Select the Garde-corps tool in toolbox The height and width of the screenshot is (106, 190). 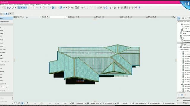[7, 49]
